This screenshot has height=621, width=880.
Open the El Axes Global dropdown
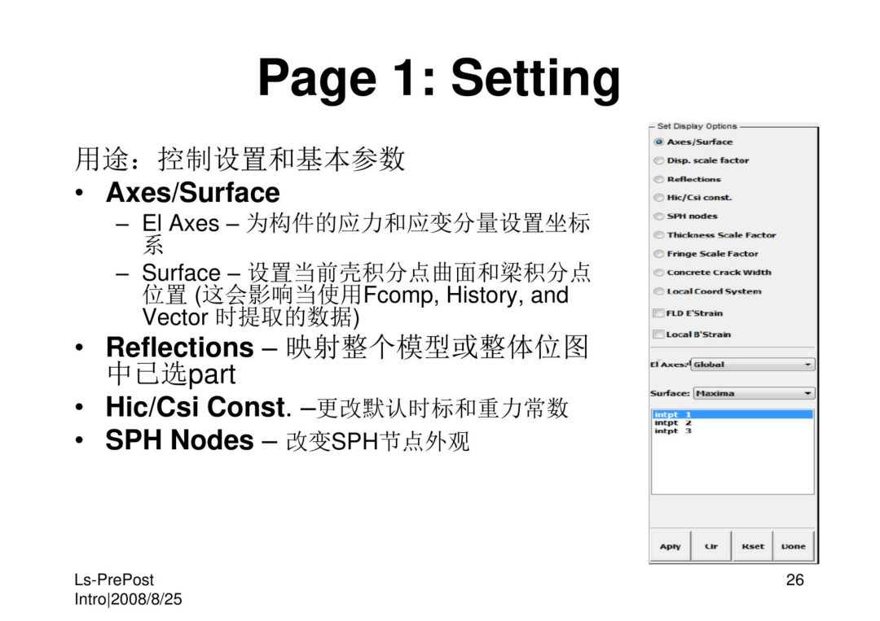tap(753, 365)
